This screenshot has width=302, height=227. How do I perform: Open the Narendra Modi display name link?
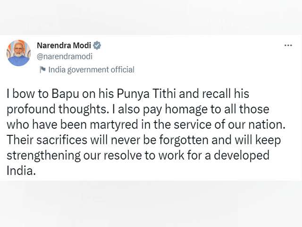64,45
